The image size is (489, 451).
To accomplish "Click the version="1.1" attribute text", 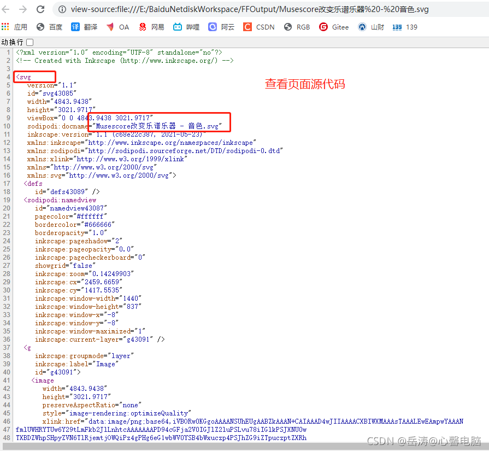I will 52,85.
